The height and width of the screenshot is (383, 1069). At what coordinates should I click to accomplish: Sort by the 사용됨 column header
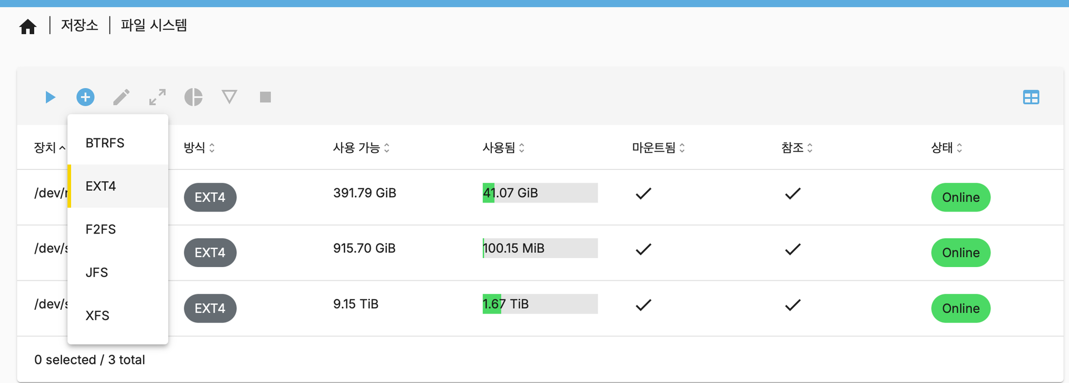tap(503, 147)
